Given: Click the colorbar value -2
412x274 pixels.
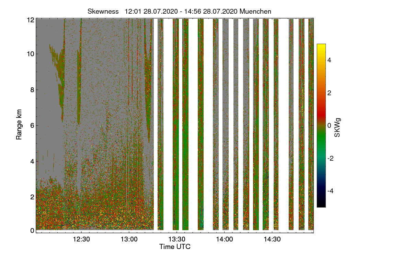Looking at the screenshot, I should (x=330, y=158).
